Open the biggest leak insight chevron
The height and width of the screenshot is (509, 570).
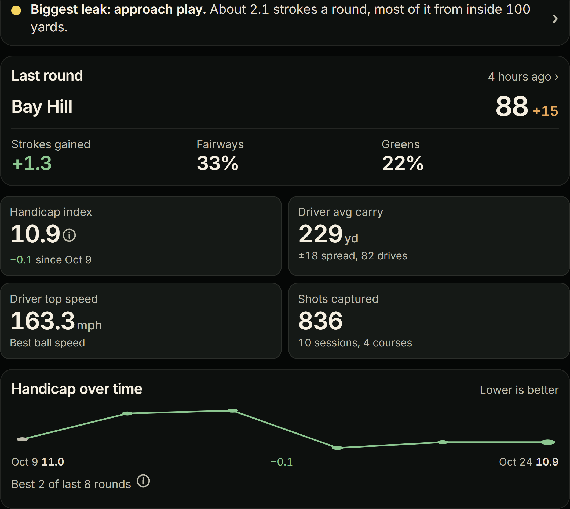(555, 19)
